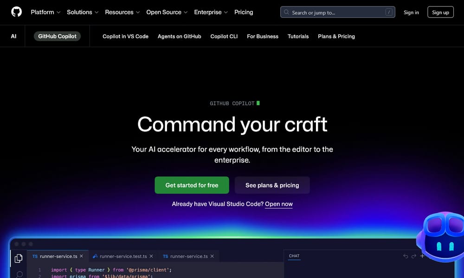Open the Solutions dropdown
The width and height of the screenshot is (464, 278).
(x=79, y=12)
